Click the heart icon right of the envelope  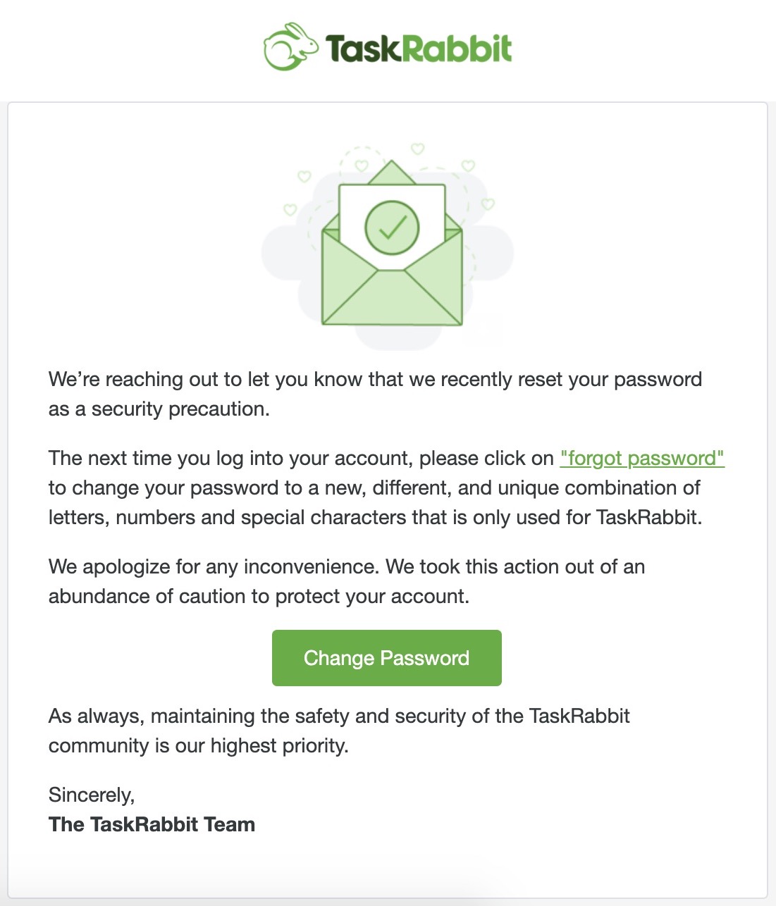click(x=486, y=204)
